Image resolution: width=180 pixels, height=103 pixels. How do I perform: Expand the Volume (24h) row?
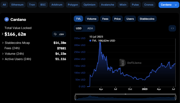(x=3, y=54)
